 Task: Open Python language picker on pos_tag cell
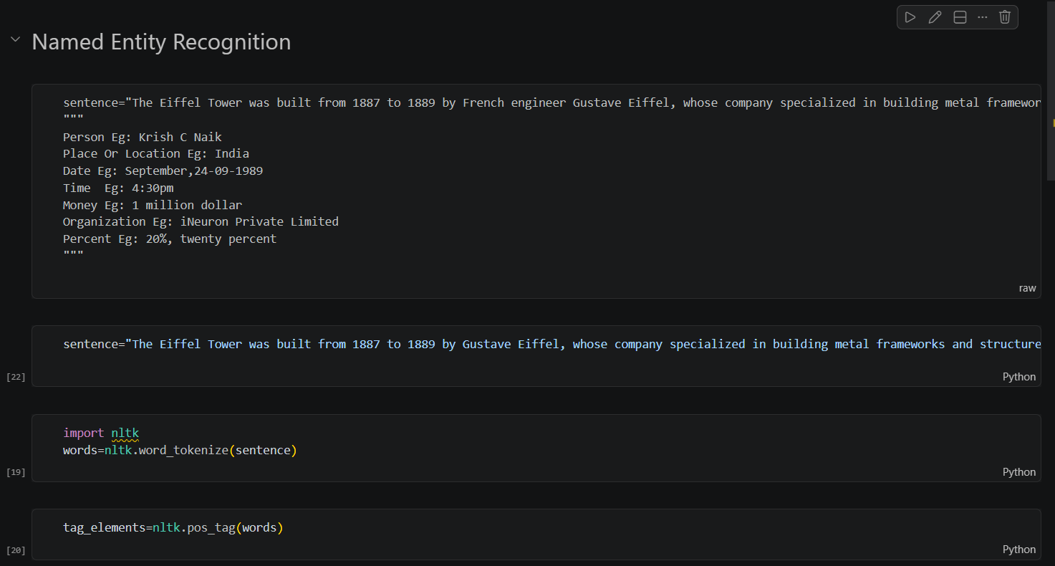click(1018, 550)
